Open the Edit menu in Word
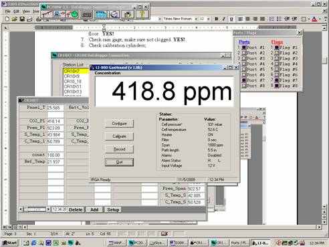Viewport: 329px width, 247px height. coord(16,11)
